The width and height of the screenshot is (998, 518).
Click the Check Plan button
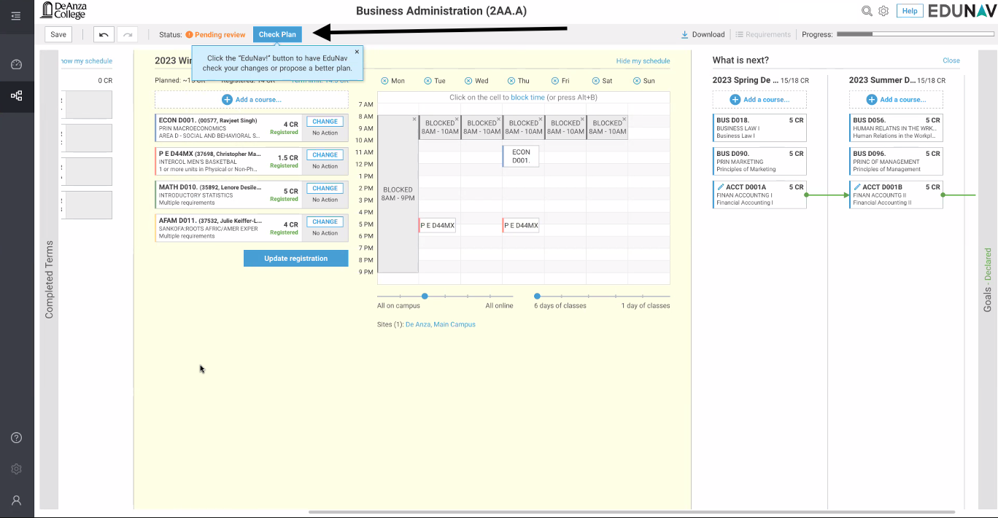[x=277, y=34]
